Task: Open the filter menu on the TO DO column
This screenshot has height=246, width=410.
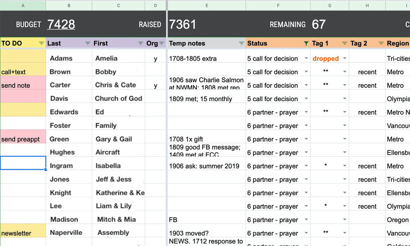Action: [41, 43]
